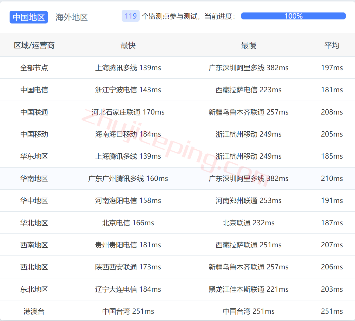Click 北京电信 166ms cell
Image resolution: width=355 pixels, height=321 pixels.
click(128, 223)
